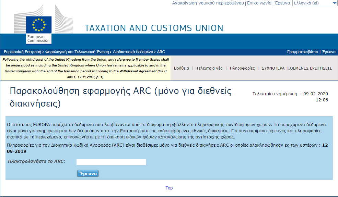Open the Βοήθεια menu item

[x=182, y=68]
